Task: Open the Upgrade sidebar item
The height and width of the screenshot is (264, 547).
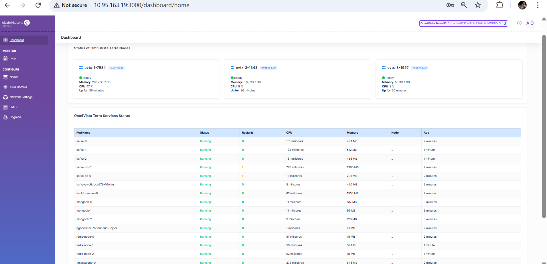Action: coord(15,117)
